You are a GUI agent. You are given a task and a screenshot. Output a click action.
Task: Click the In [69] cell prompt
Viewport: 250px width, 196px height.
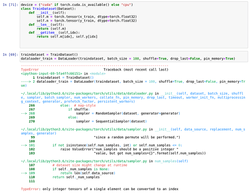coord(10,54)
